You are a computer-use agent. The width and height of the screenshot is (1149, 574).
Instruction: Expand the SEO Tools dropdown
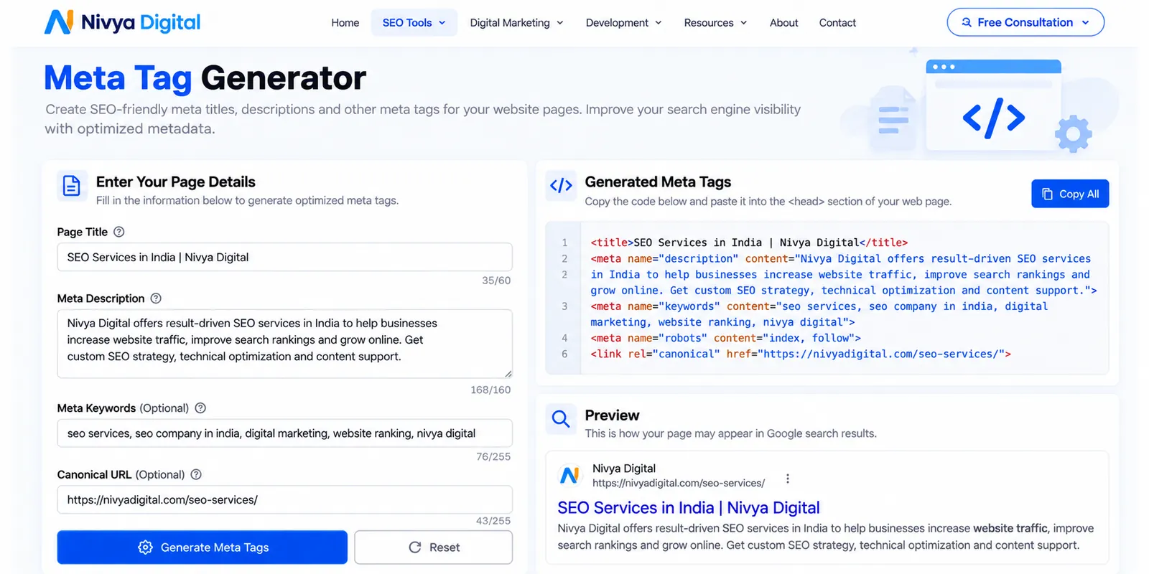click(x=414, y=23)
